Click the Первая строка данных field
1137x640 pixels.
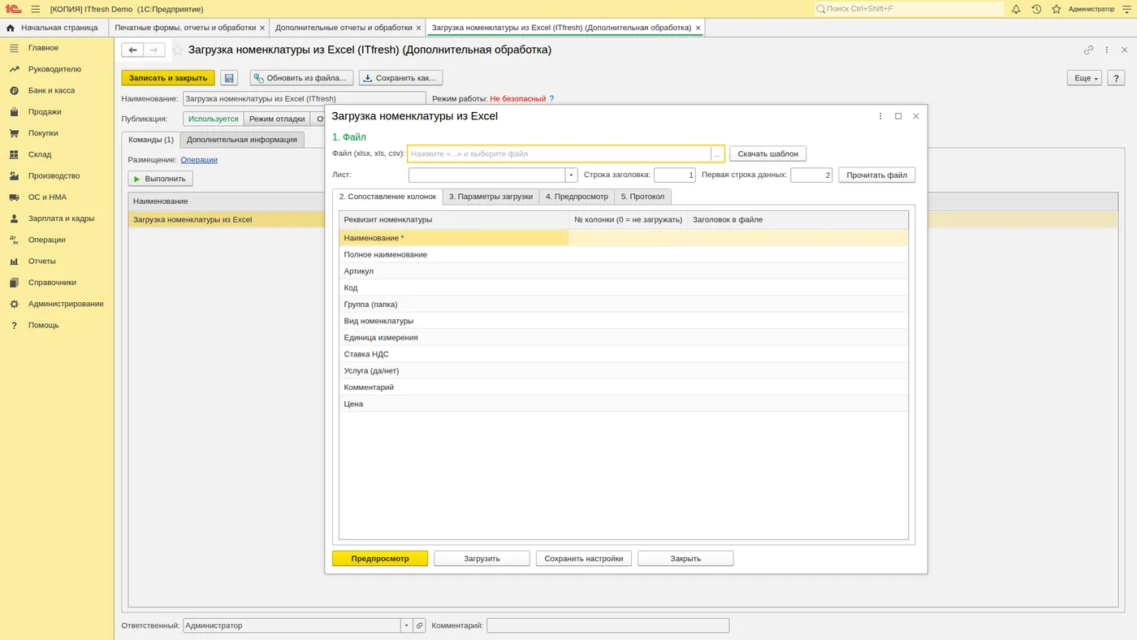812,175
